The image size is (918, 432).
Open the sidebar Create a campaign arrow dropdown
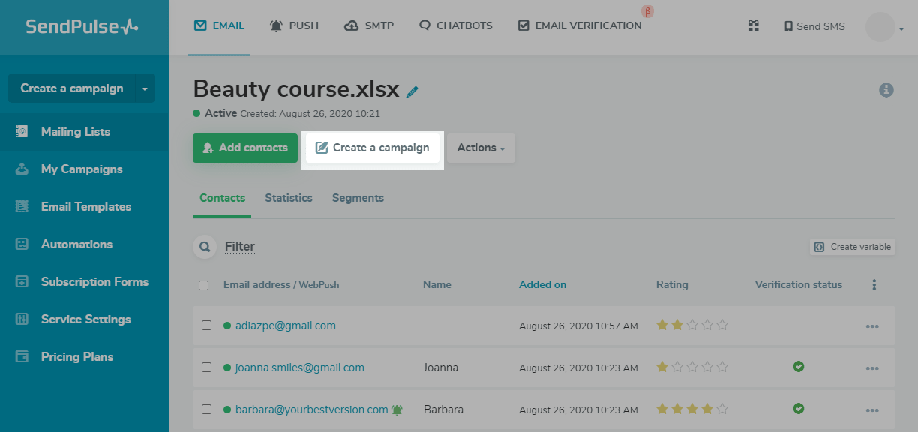coord(145,88)
